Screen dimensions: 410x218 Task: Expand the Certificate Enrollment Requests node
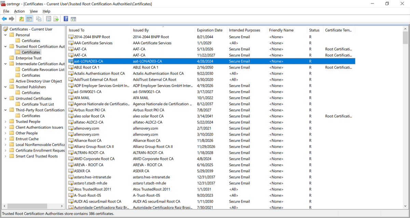point(5,150)
